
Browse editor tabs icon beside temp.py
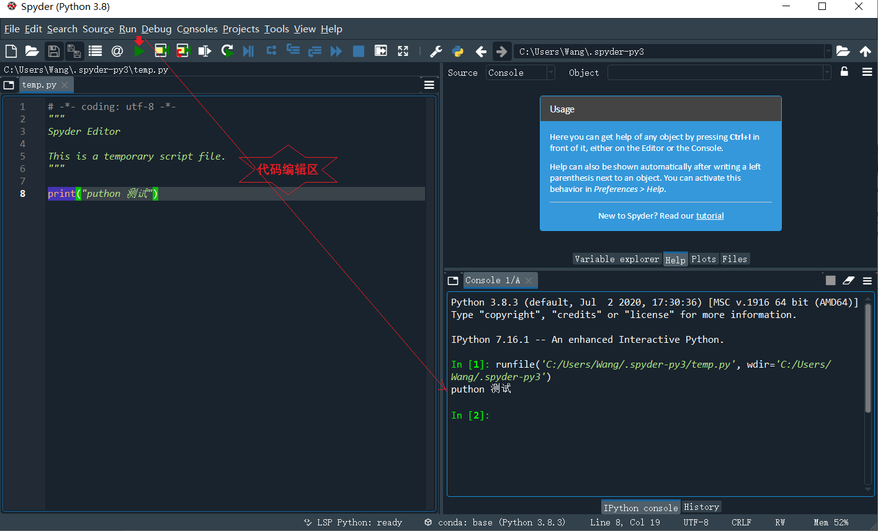(9, 85)
